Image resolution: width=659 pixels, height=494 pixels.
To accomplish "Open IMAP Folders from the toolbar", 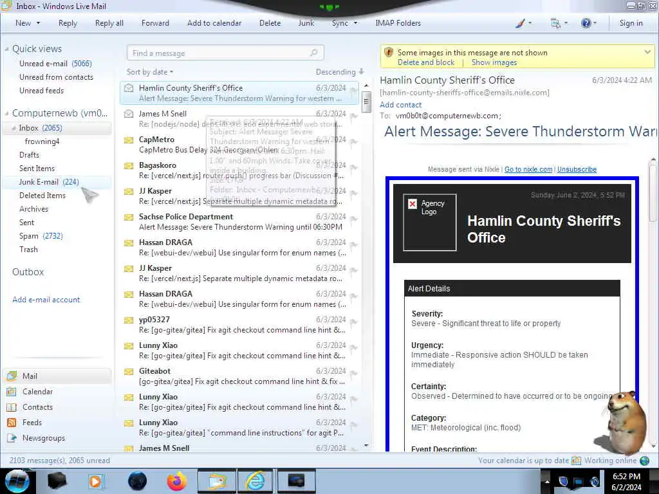I will 398,23.
